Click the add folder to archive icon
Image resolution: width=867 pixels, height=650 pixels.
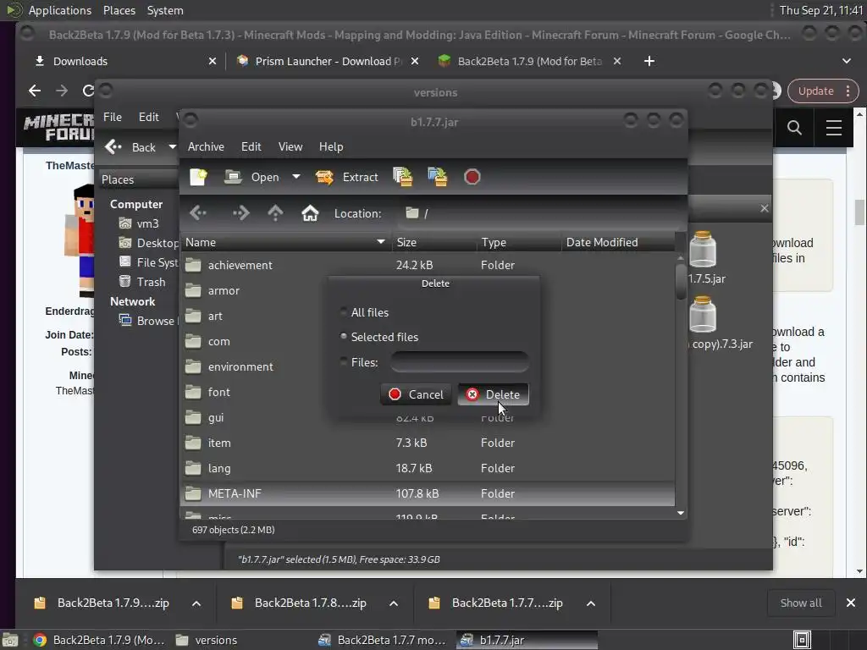point(438,177)
